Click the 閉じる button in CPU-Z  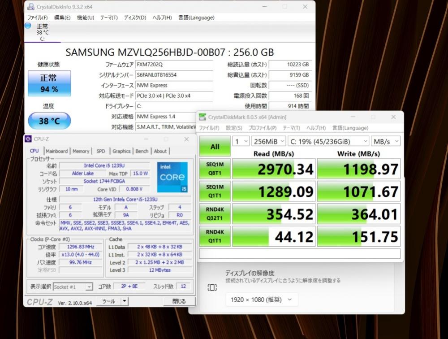click(179, 301)
